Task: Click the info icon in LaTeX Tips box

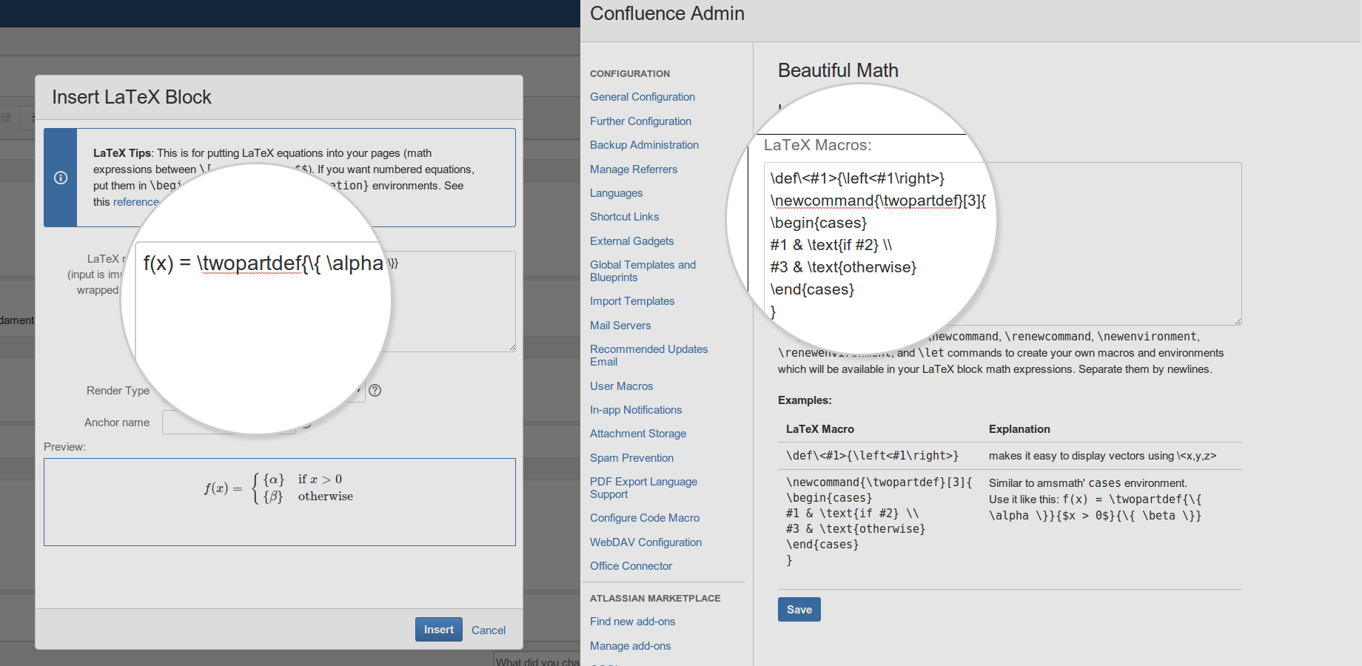Action: pyautogui.click(x=61, y=178)
